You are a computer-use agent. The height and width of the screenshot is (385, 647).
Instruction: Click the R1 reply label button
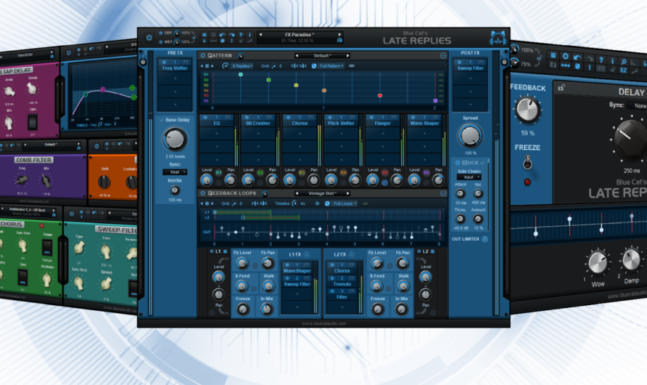pos(218,172)
